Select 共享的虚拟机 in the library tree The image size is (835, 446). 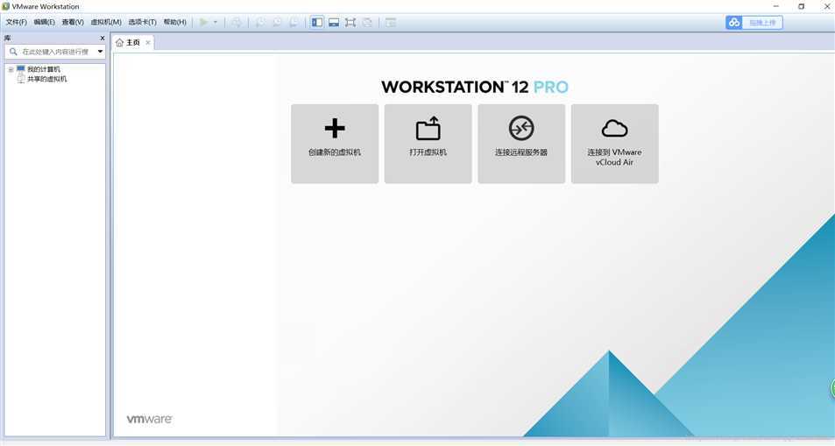tap(46, 79)
